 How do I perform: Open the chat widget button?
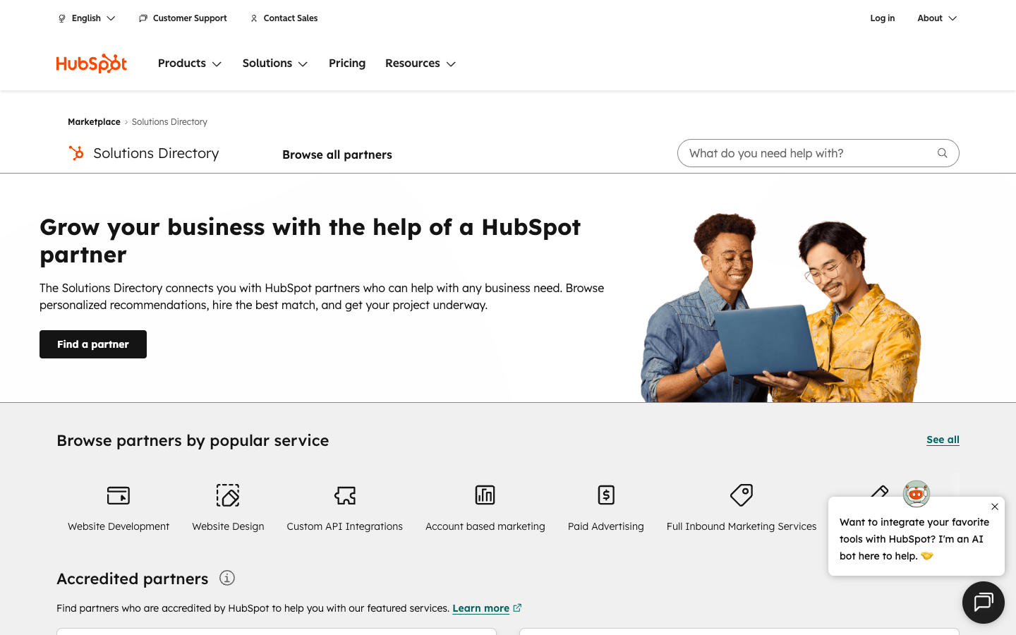983,602
